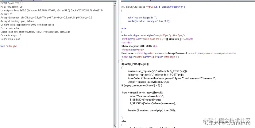Select the $pass=str_replace line
The image size is (255, 128).
[x=156, y=75]
